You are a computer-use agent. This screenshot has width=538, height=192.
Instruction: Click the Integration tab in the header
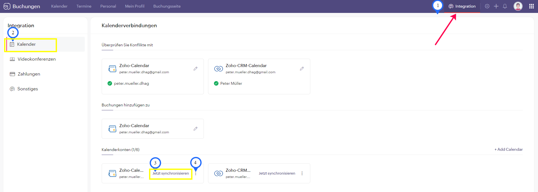pos(462,6)
